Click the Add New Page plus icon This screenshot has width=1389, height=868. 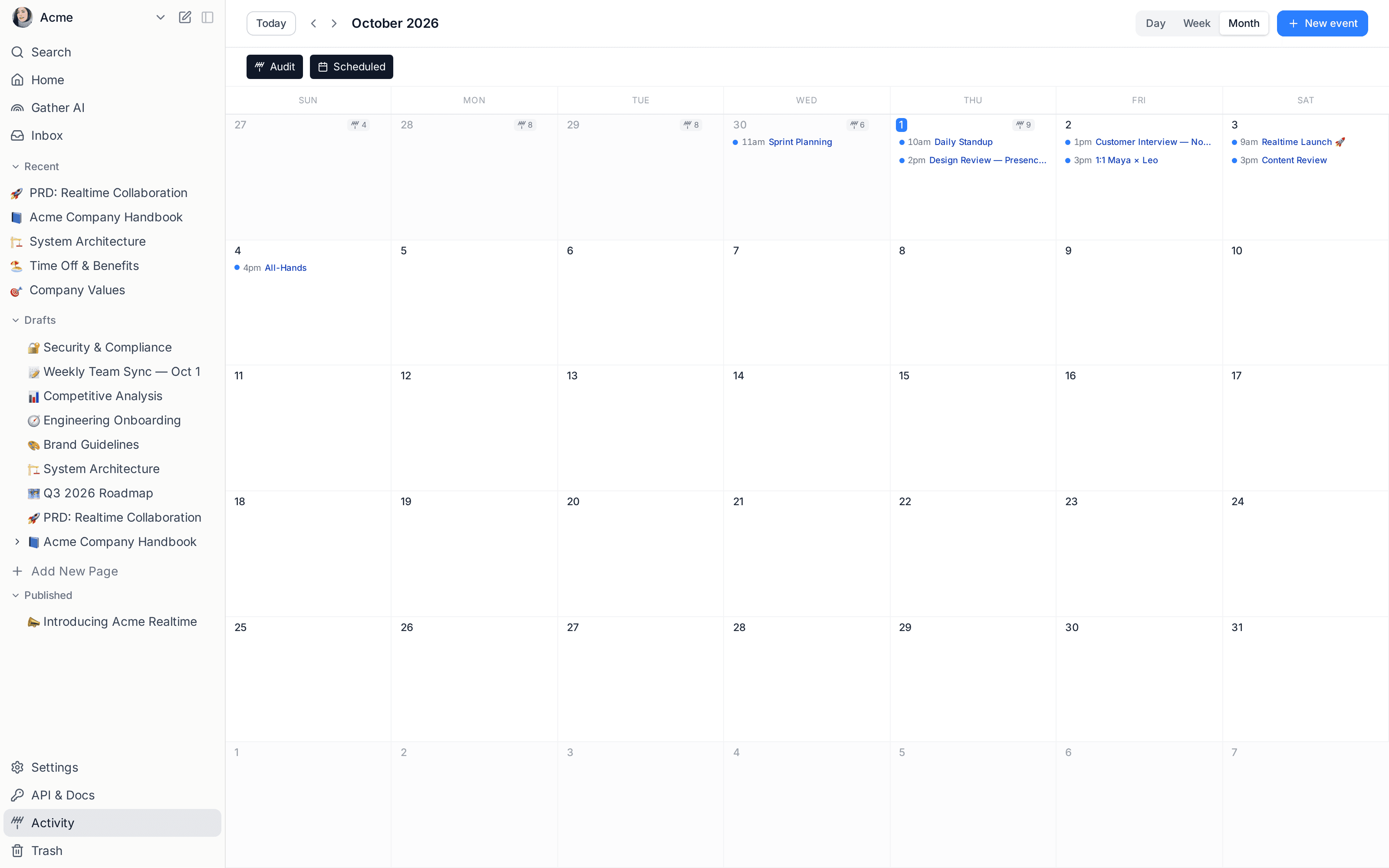click(18, 571)
